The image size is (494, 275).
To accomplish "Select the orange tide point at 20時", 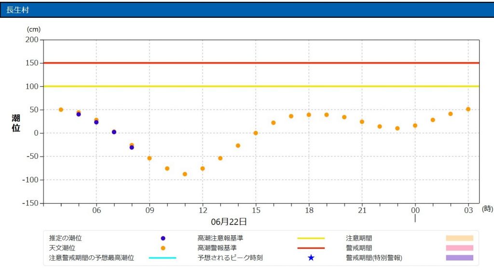I will (344, 117).
